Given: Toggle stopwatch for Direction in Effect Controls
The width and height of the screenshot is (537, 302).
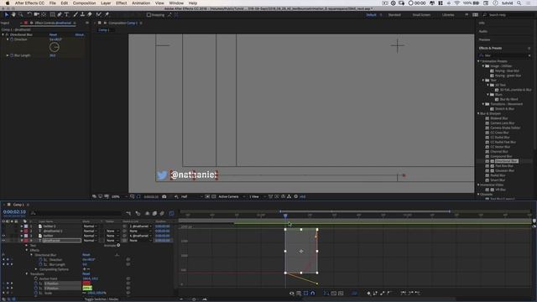Looking at the screenshot, I should tap(12, 39).
